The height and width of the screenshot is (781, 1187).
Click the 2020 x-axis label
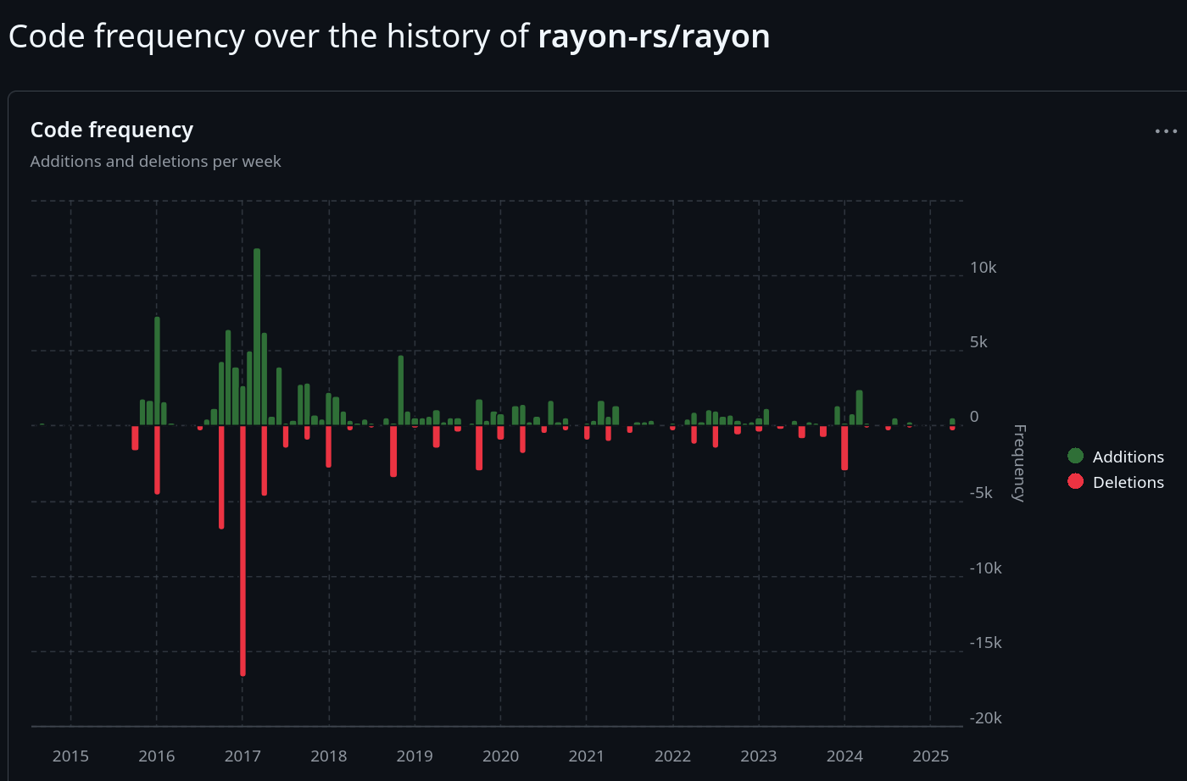(x=500, y=756)
